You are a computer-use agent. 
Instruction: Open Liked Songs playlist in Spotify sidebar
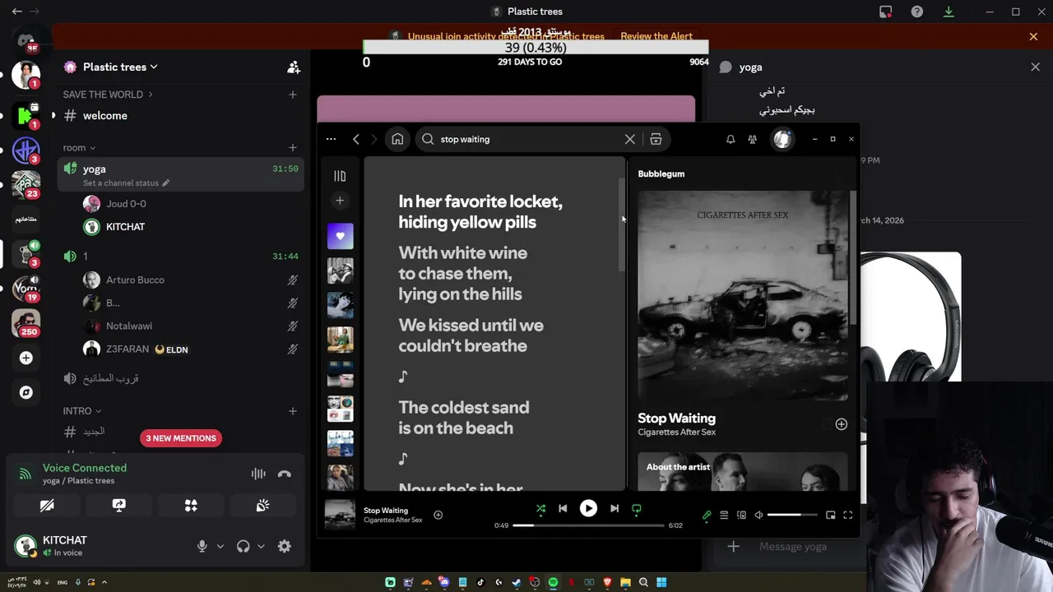tap(340, 236)
